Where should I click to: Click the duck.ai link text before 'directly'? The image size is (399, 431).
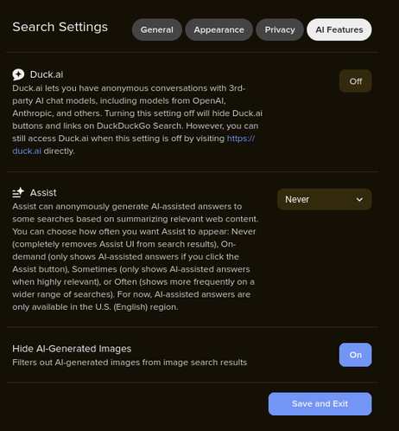click(27, 151)
